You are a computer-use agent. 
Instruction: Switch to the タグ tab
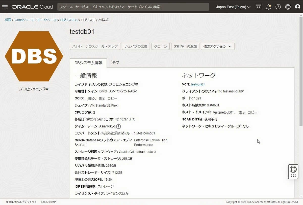coord(115,62)
